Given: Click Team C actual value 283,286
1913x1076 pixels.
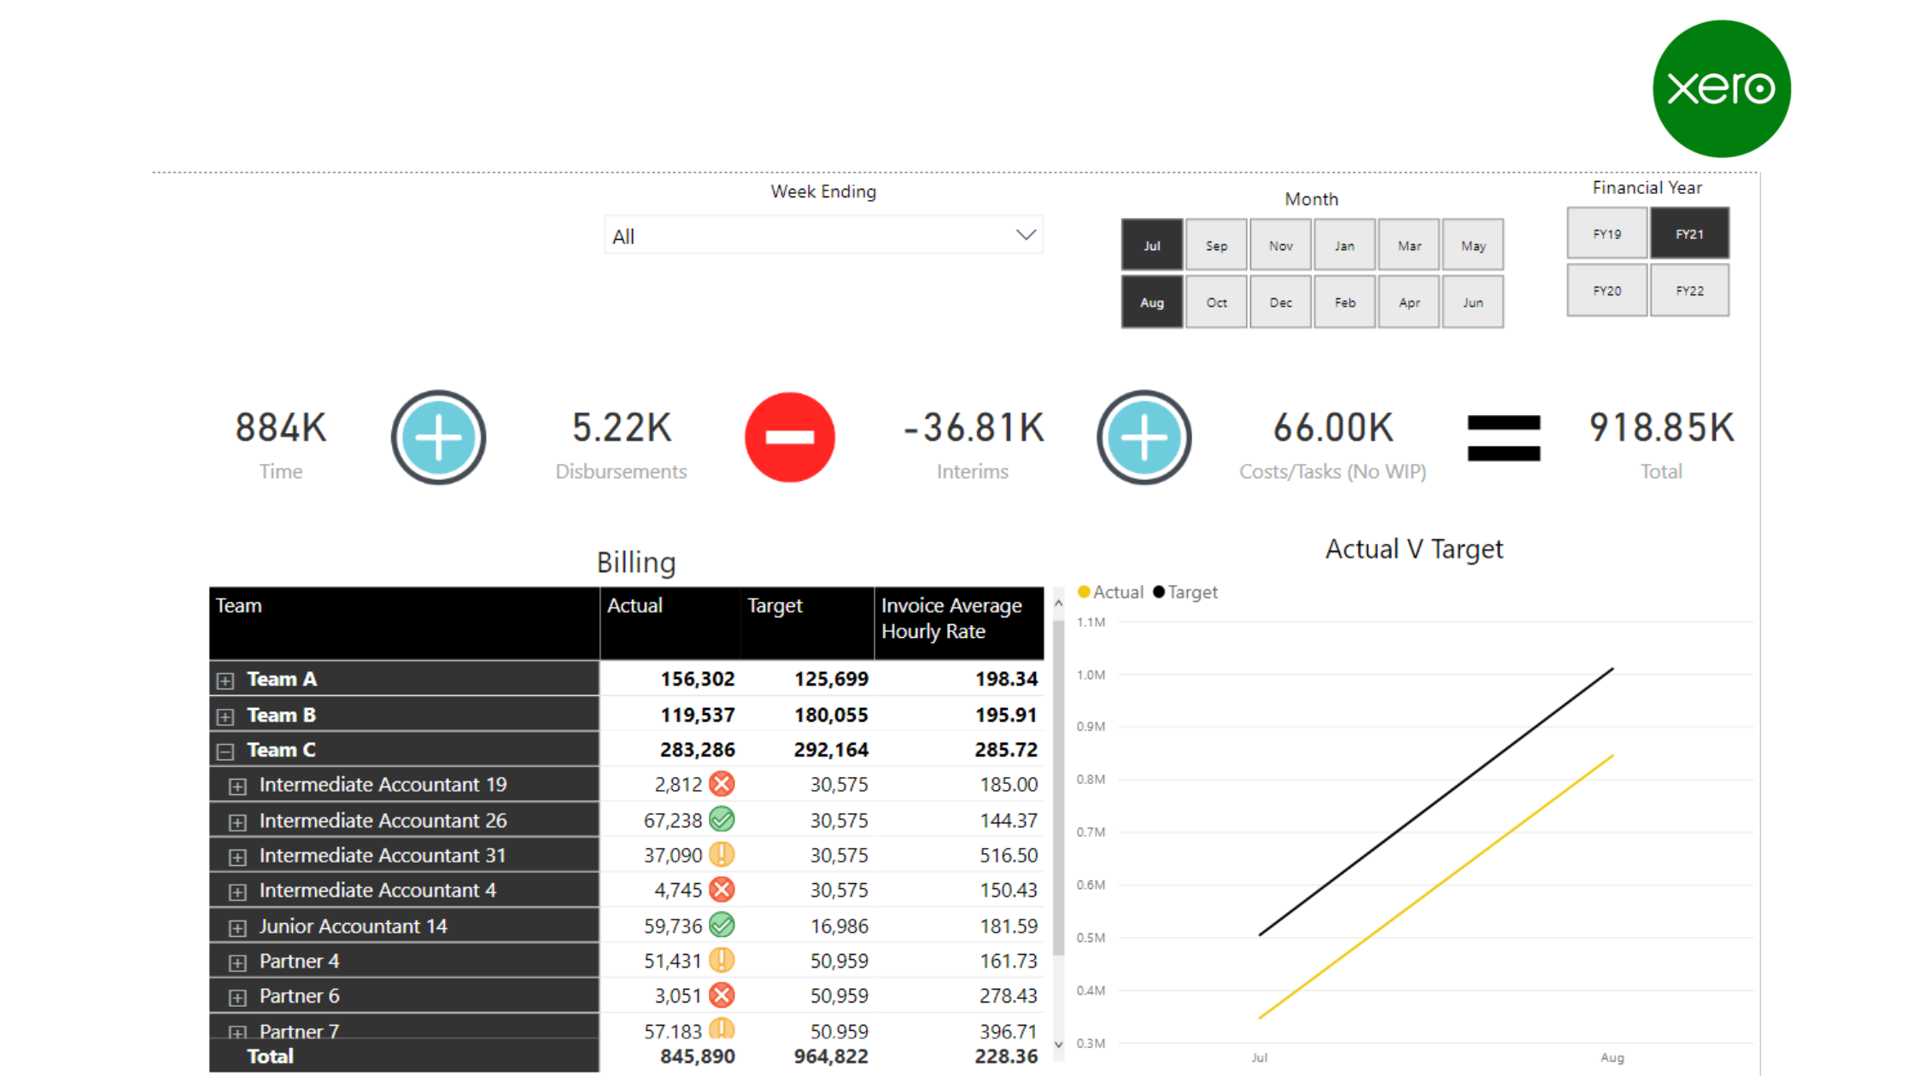Looking at the screenshot, I should click(697, 750).
